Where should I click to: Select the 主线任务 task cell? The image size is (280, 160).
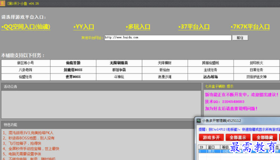211,70
